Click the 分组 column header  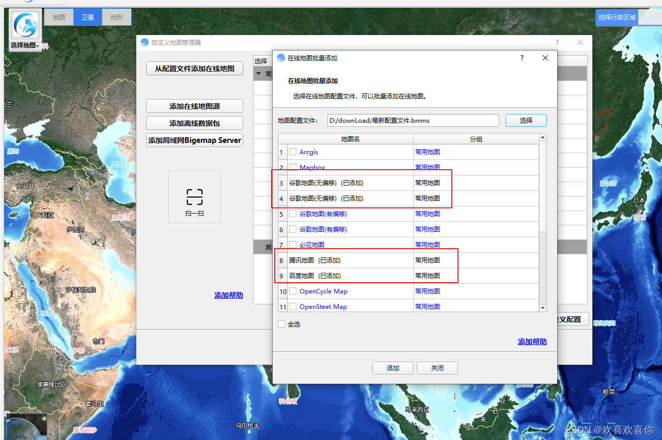(x=476, y=139)
